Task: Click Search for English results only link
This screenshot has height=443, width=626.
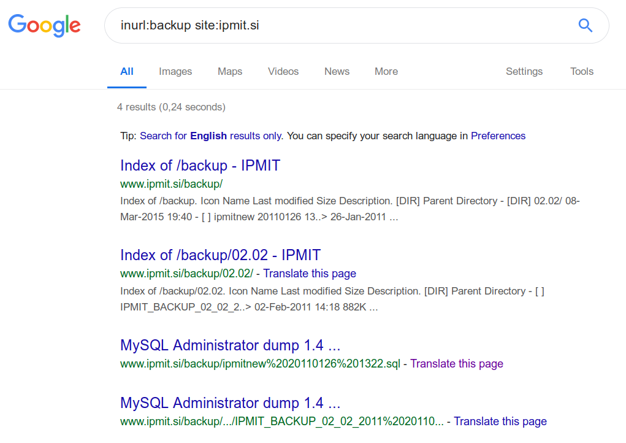Action: [x=211, y=136]
